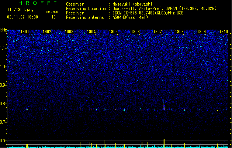
Task: Select the file name 11071900.png
Action: pos(21,10)
